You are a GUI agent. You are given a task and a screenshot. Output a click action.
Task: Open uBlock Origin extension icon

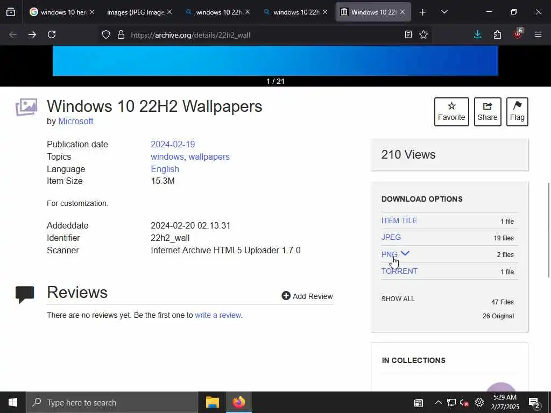(x=518, y=34)
